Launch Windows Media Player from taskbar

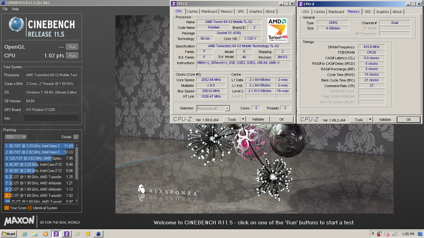point(46,234)
